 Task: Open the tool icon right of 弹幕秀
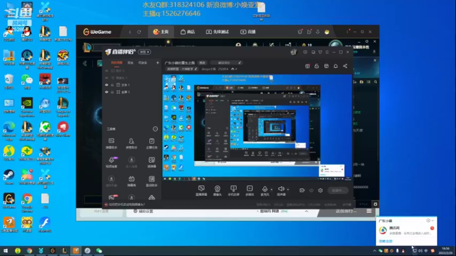pos(152,181)
